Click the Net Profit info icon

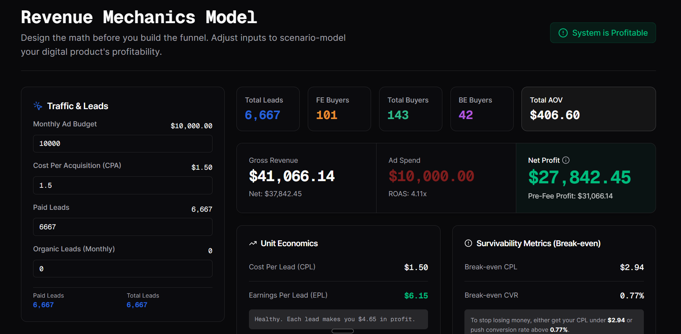(x=566, y=160)
